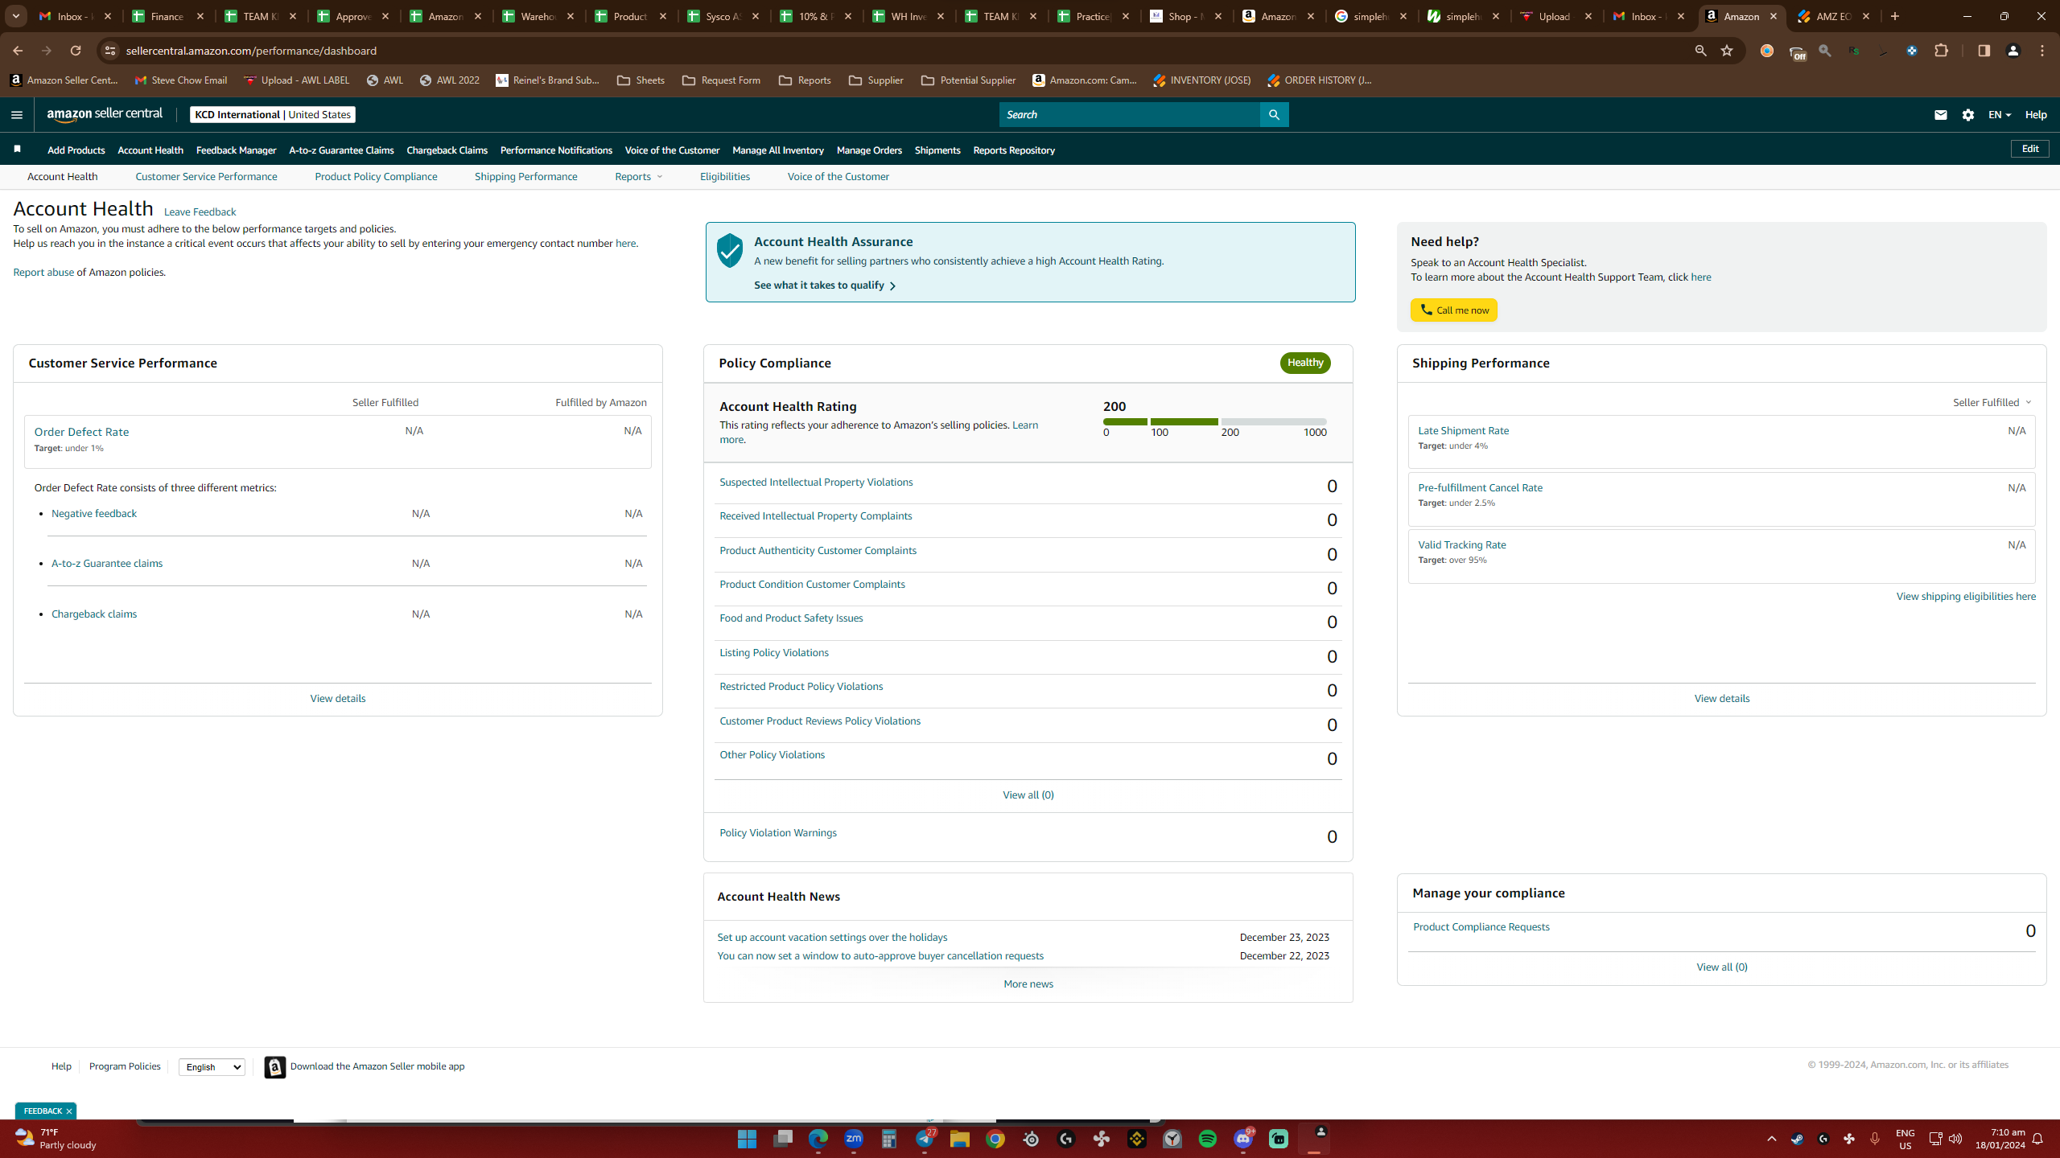
Task: Click the Edit favorites bar button
Action: pyautogui.click(x=2030, y=149)
